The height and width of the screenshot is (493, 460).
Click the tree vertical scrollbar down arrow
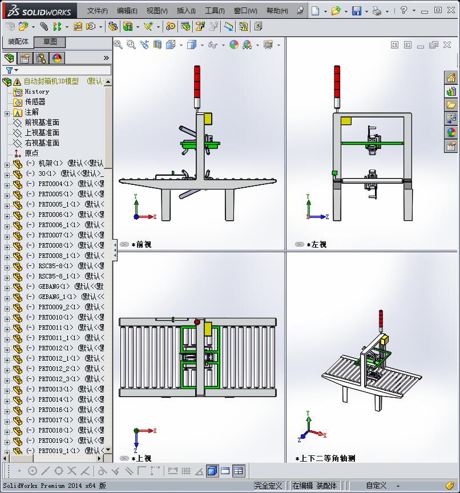click(x=108, y=450)
